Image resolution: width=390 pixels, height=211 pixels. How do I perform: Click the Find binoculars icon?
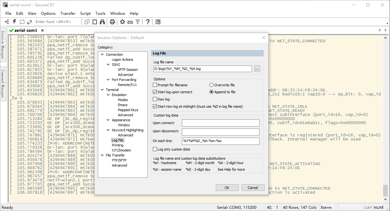tap(102, 22)
